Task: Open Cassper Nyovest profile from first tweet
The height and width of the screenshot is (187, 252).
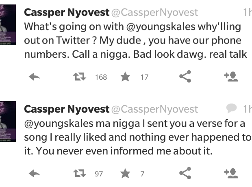Action: coord(67,13)
